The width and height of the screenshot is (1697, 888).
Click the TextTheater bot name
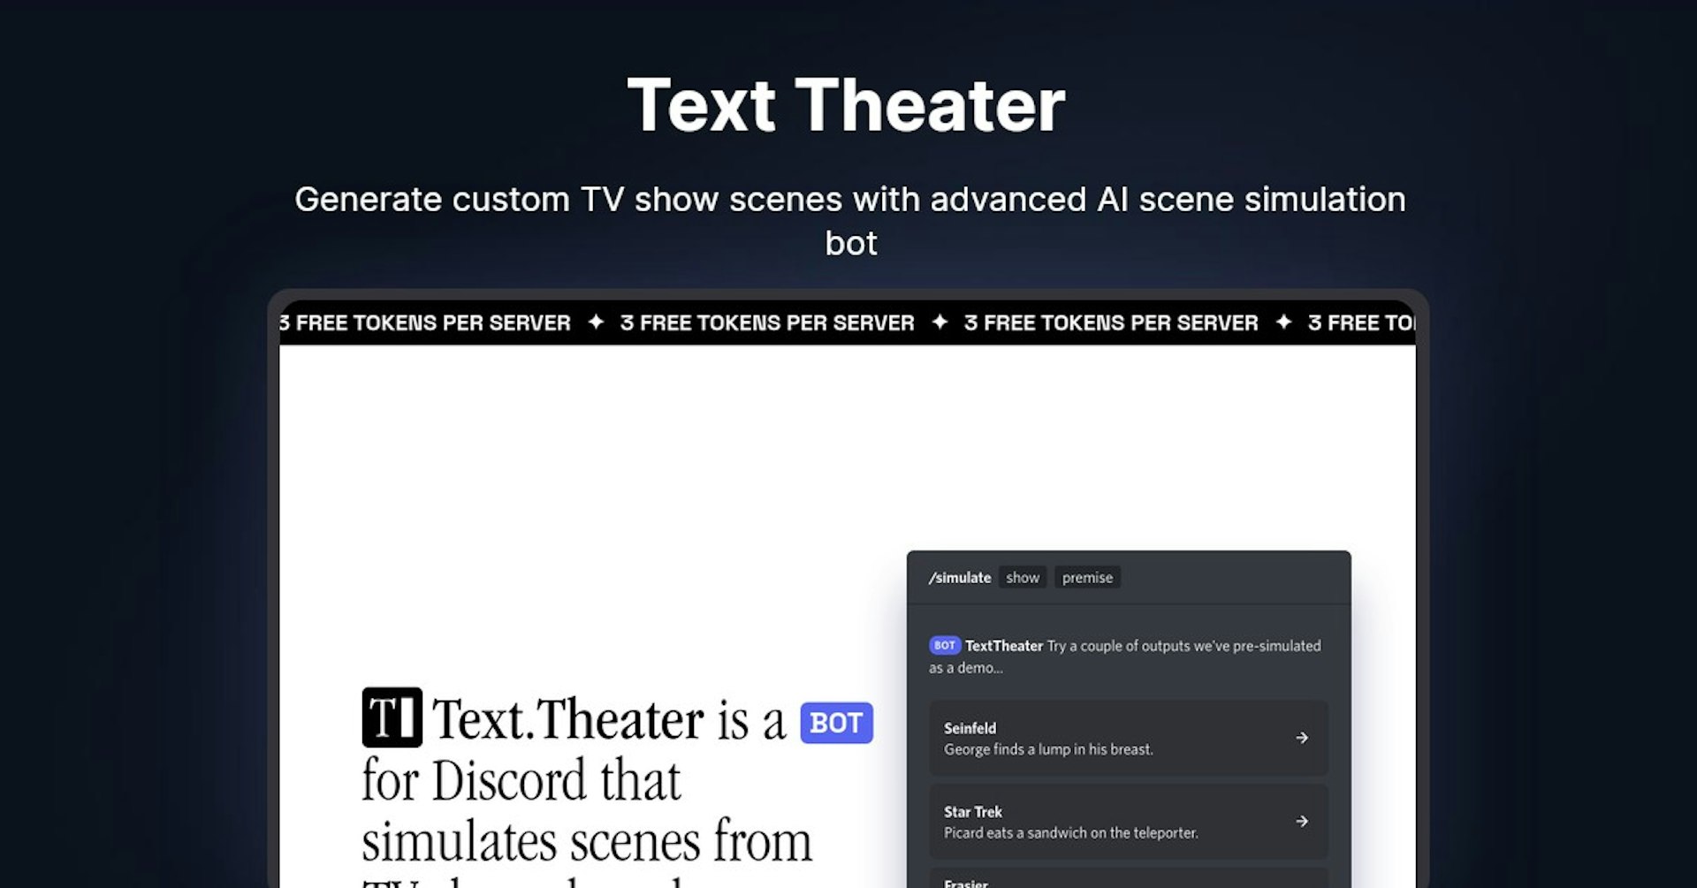[x=1004, y=646]
